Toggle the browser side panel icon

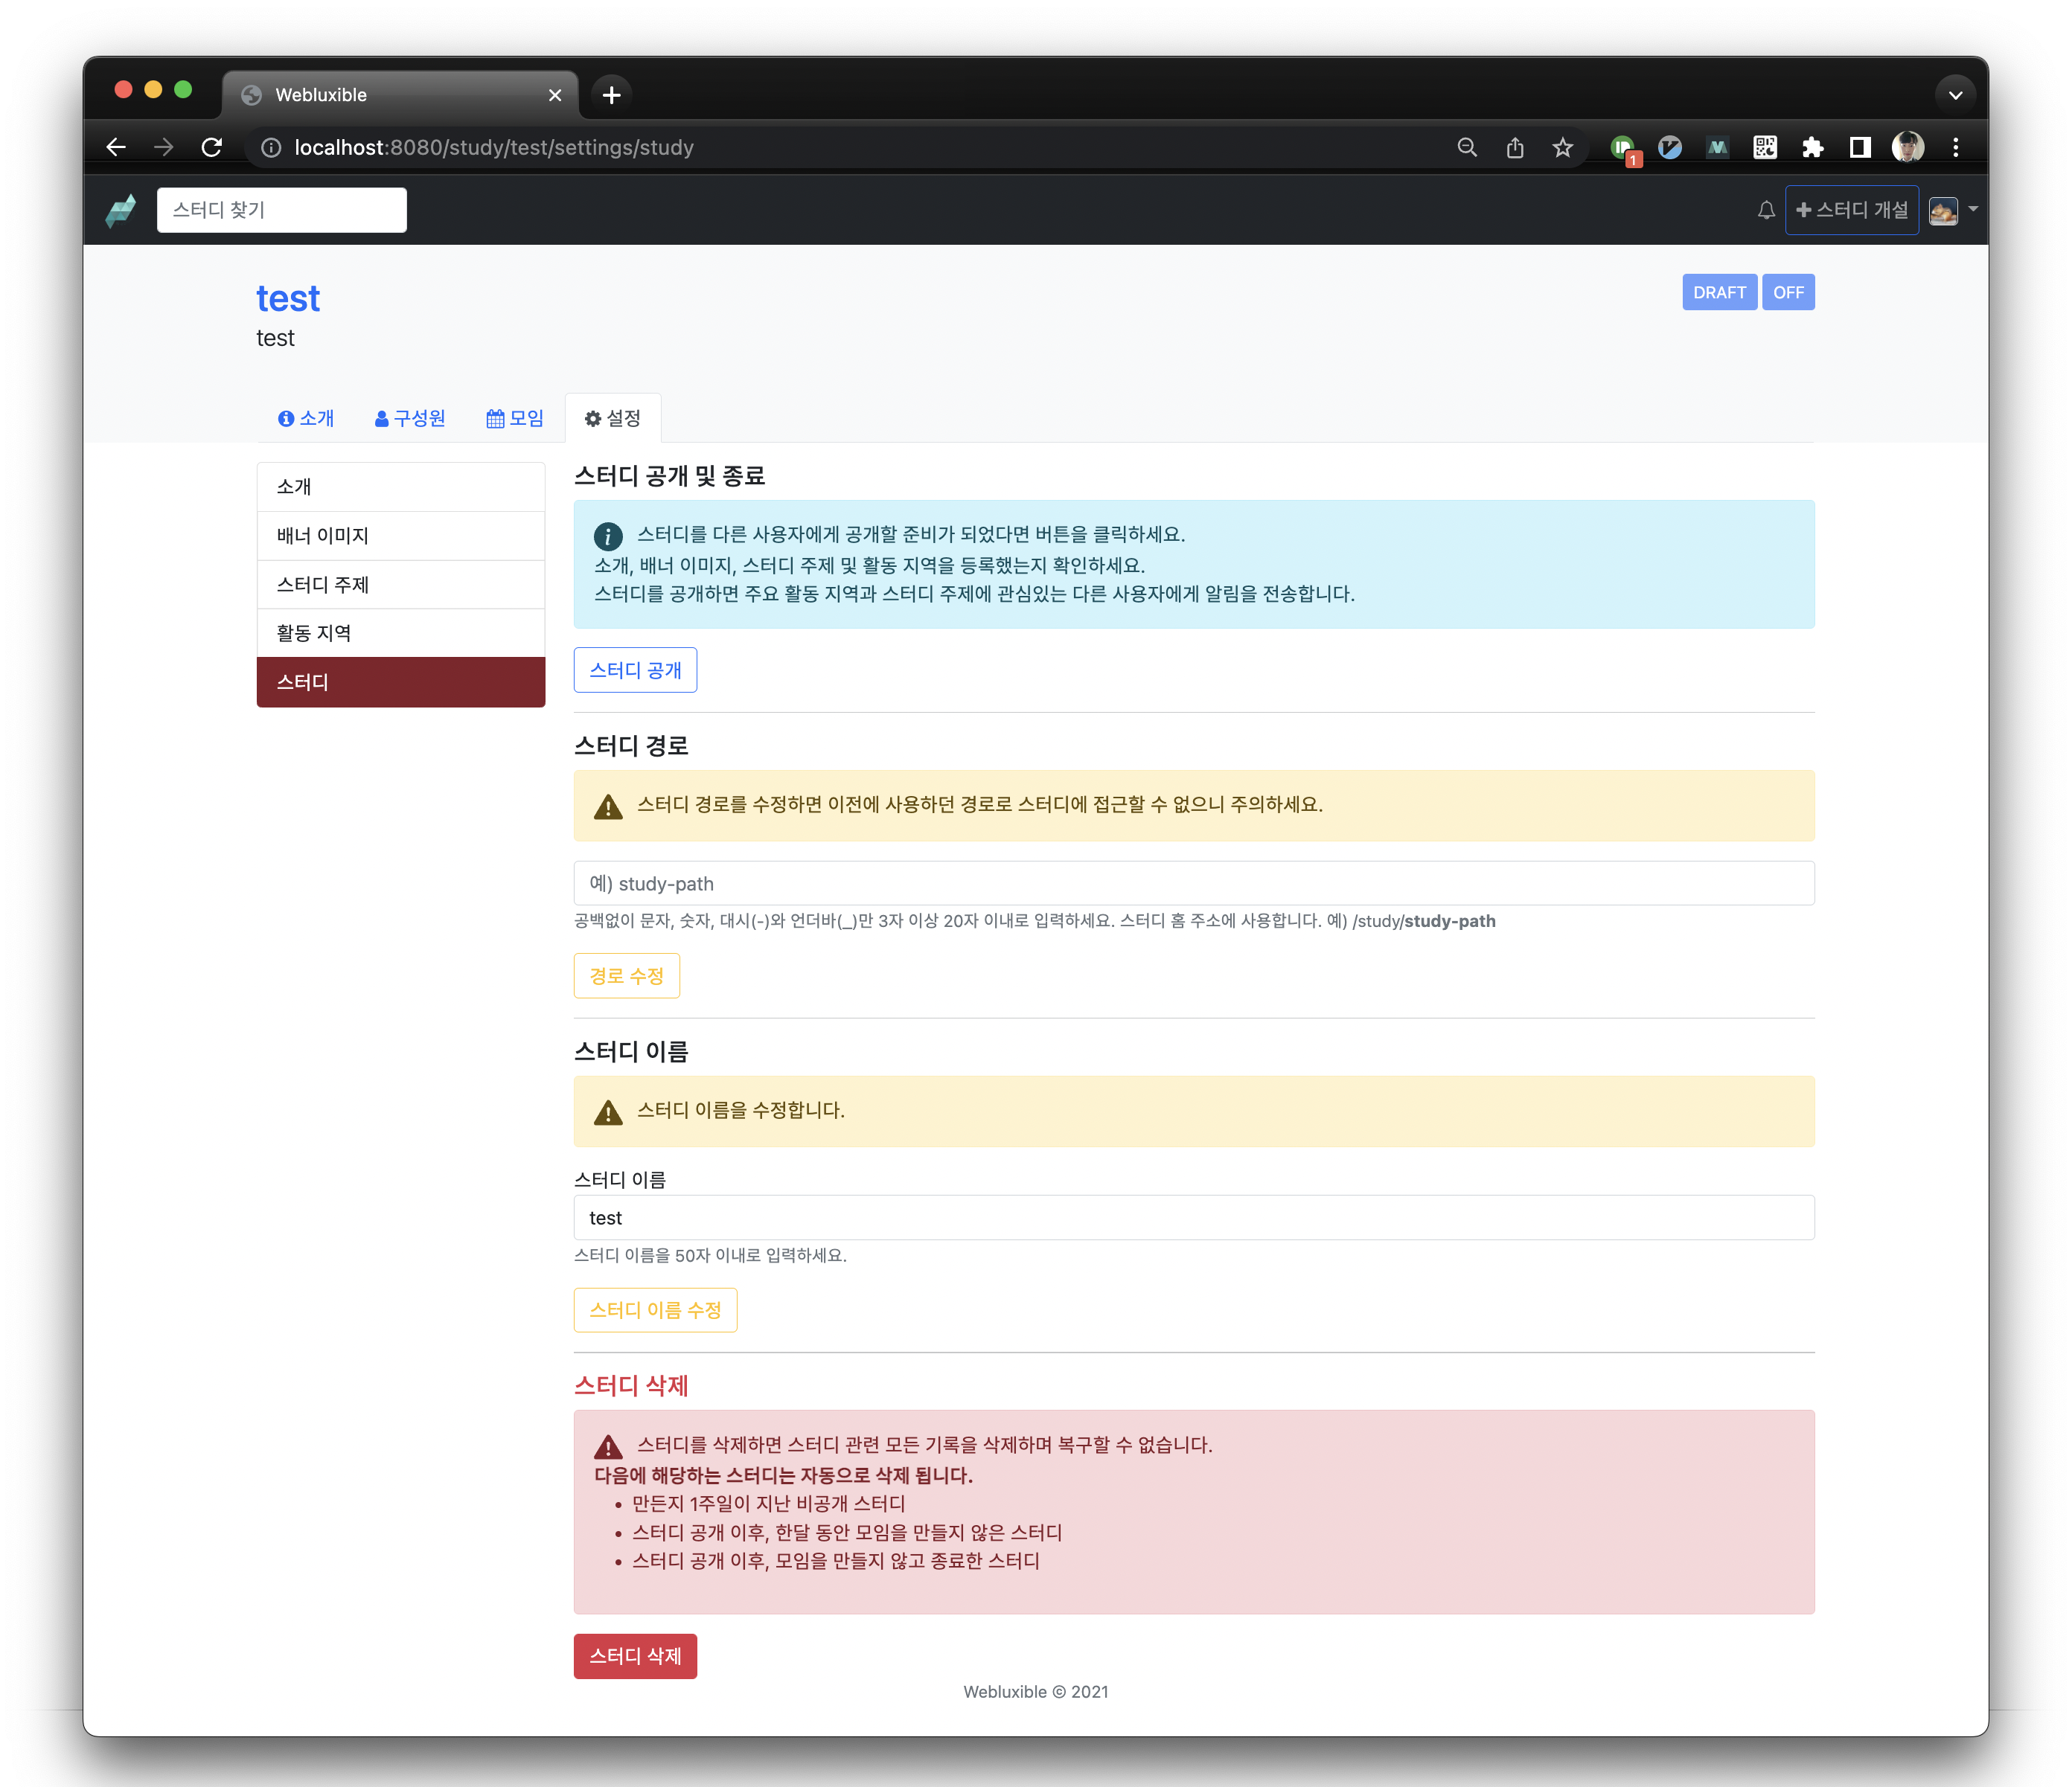[x=1860, y=148]
